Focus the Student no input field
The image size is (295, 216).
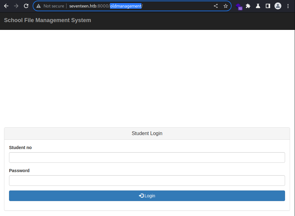(x=147, y=157)
